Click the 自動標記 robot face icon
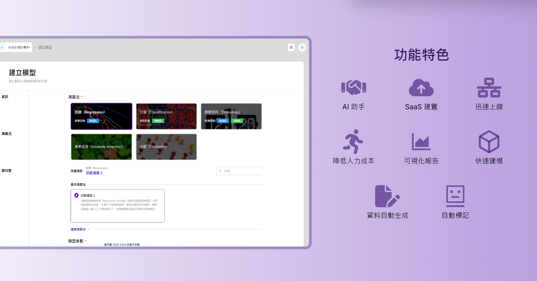Viewport: 537px width, 281px height. 455,196
